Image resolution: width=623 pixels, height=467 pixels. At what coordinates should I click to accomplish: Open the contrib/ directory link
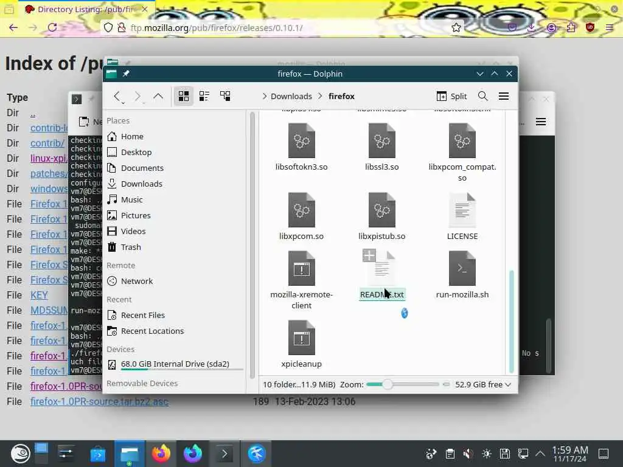coord(47,143)
